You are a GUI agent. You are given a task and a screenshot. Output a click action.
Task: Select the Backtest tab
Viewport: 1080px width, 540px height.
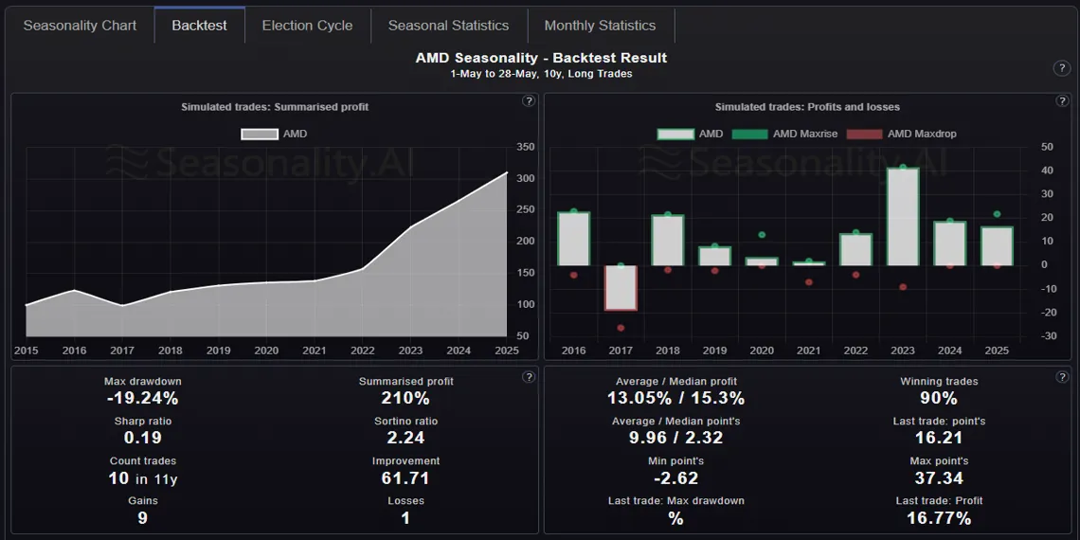199,26
